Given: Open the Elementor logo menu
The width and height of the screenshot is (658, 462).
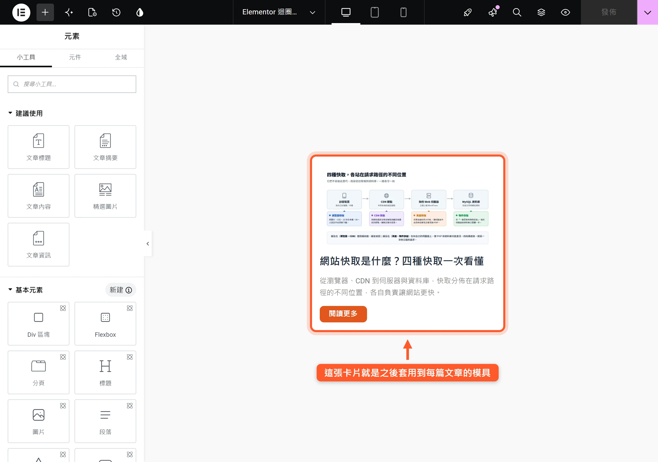Looking at the screenshot, I should coord(21,12).
